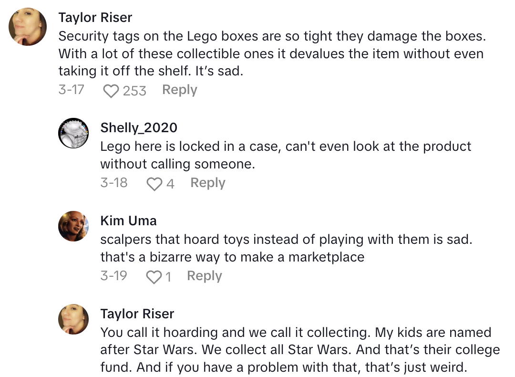Click the 253 like count

pyautogui.click(x=134, y=90)
